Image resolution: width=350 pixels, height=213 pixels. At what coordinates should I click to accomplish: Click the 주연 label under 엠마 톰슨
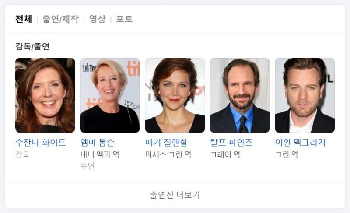87,166
